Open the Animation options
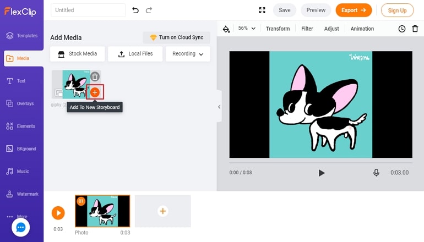This screenshot has width=424, height=242. 362,29
